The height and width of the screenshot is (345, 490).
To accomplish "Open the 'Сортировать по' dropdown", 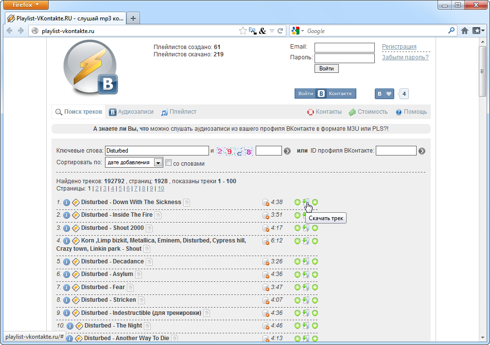I will pos(134,162).
